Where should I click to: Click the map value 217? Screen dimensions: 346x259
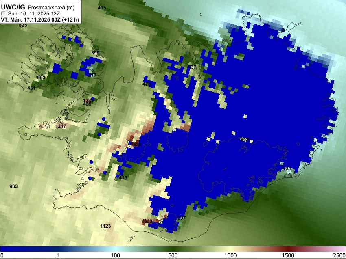pyautogui.click(x=92, y=75)
